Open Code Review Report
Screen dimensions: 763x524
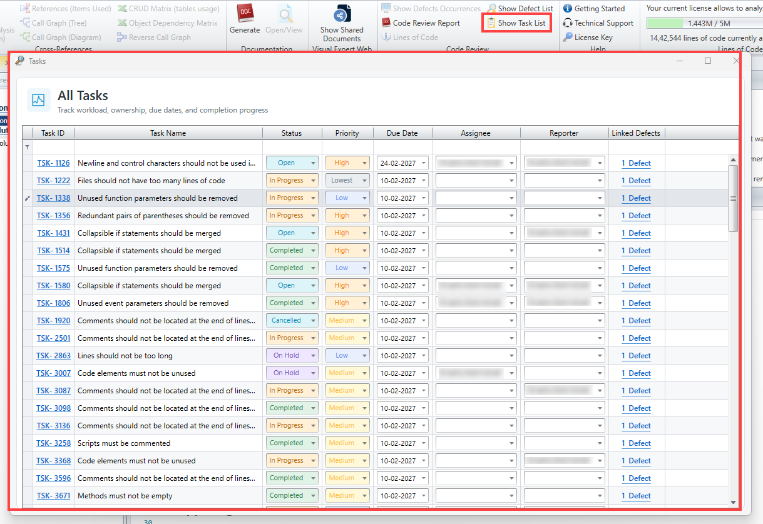point(421,23)
